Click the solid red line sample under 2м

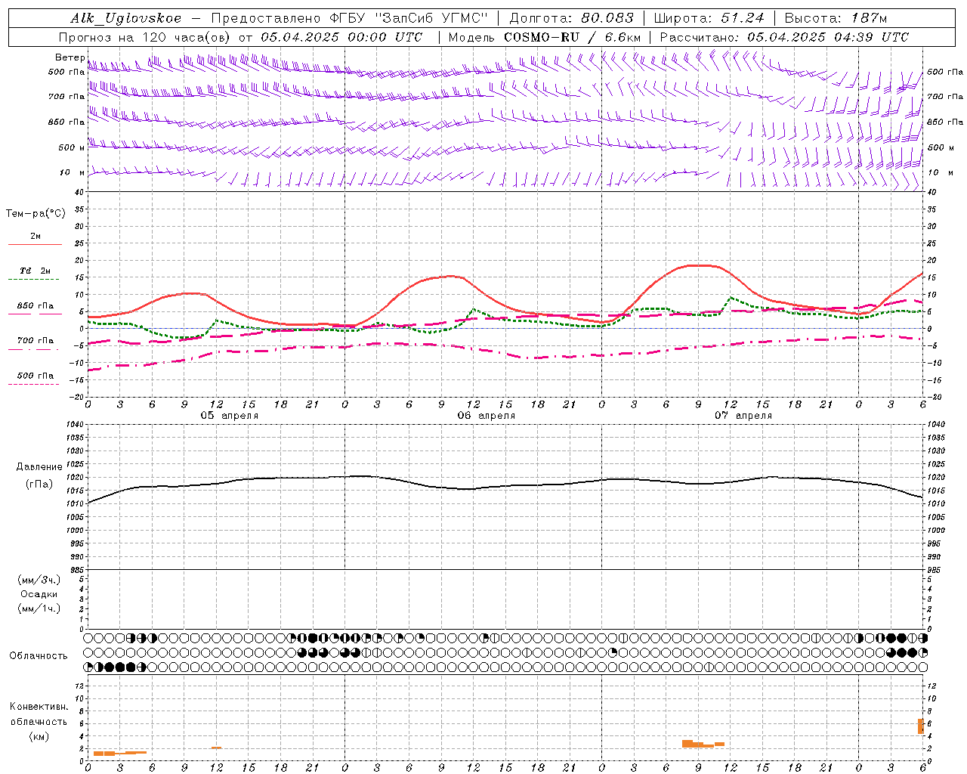pos(35,245)
